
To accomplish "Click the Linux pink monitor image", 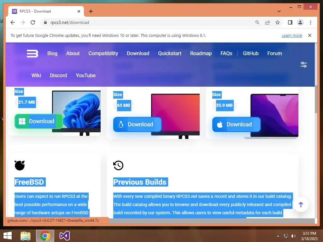I will [x=175, y=116].
